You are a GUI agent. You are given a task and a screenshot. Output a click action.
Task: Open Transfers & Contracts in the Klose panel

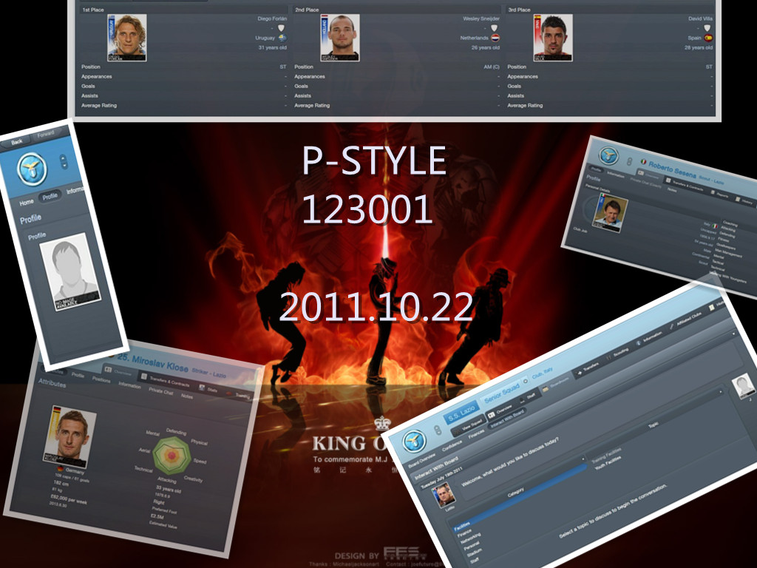(x=165, y=381)
